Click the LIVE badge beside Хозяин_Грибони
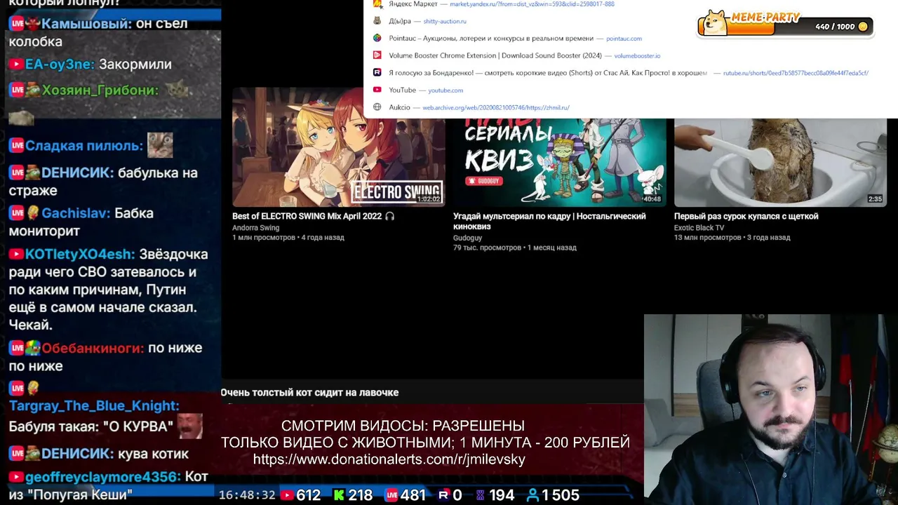898x505 pixels. (x=17, y=90)
